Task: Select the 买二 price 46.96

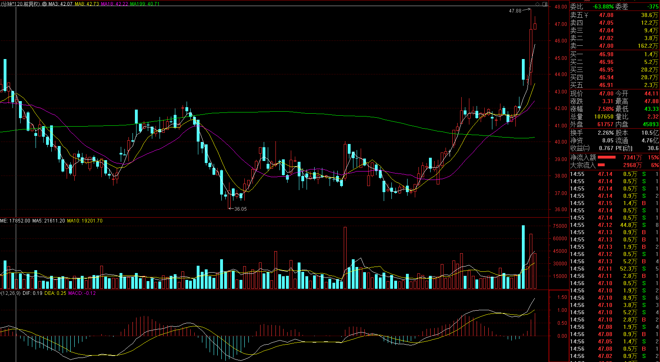Action: 606,62
